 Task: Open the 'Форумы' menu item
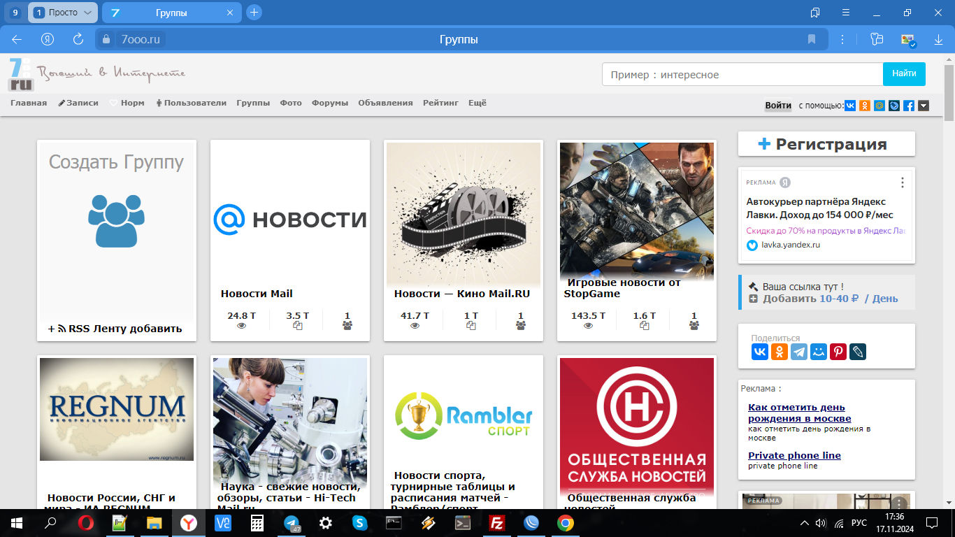[329, 103]
